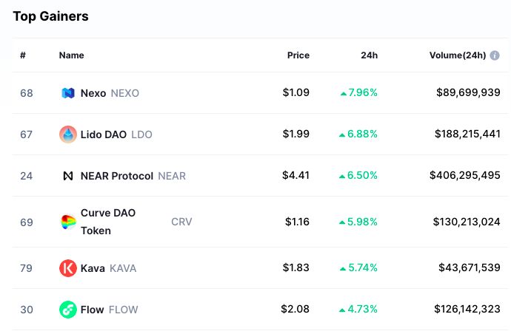Image resolution: width=511 pixels, height=334 pixels.
Task: Click the CRV ticker symbol
Action: tap(181, 222)
